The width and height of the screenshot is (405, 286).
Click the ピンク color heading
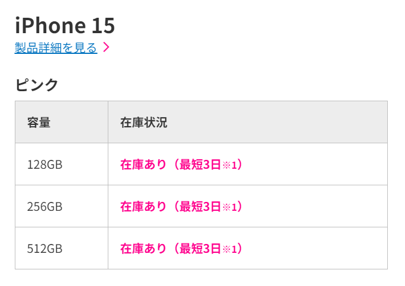pos(37,85)
